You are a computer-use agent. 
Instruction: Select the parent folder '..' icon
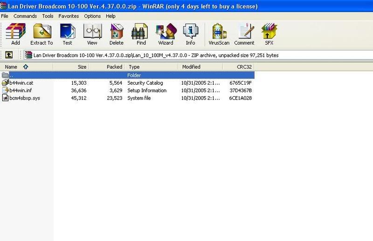5,75
